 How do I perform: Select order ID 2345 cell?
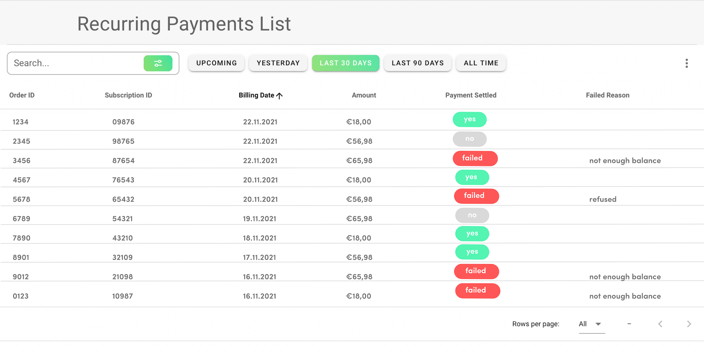click(22, 141)
